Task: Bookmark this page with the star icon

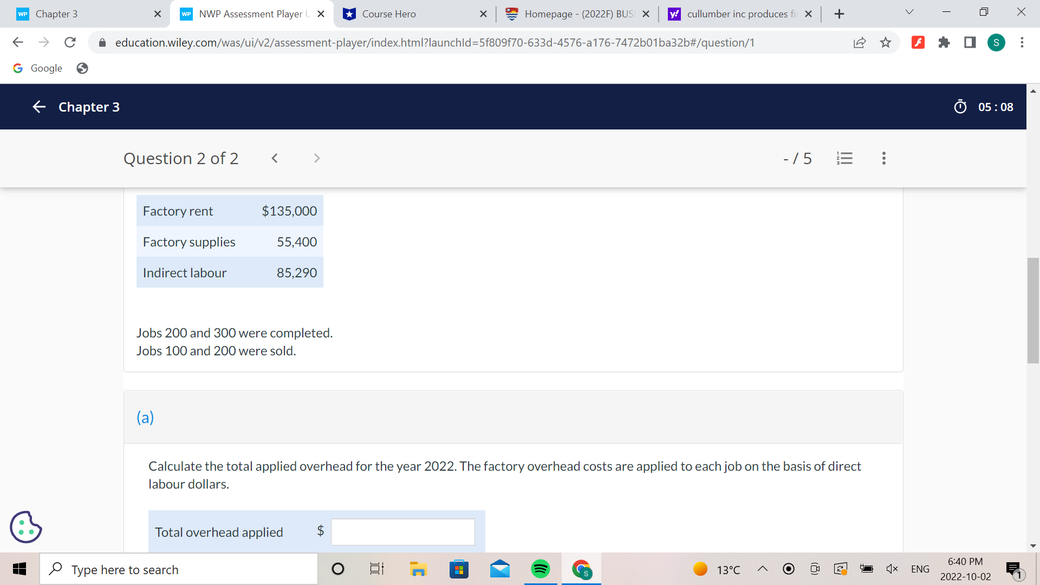Action: [x=886, y=42]
